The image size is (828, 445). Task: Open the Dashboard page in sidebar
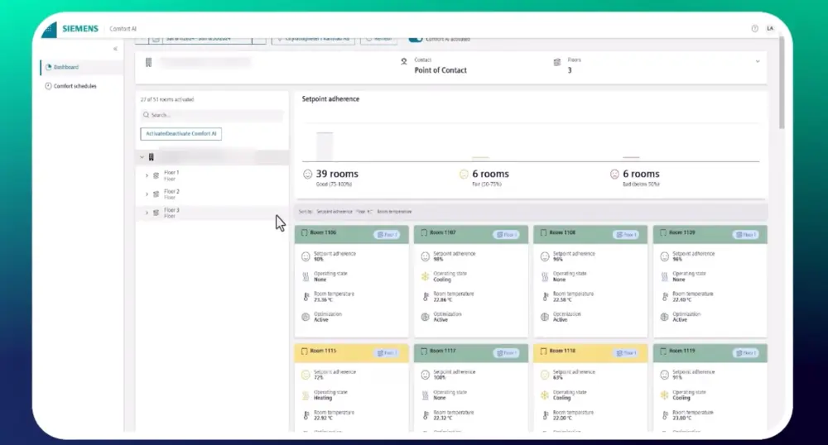click(66, 67)
